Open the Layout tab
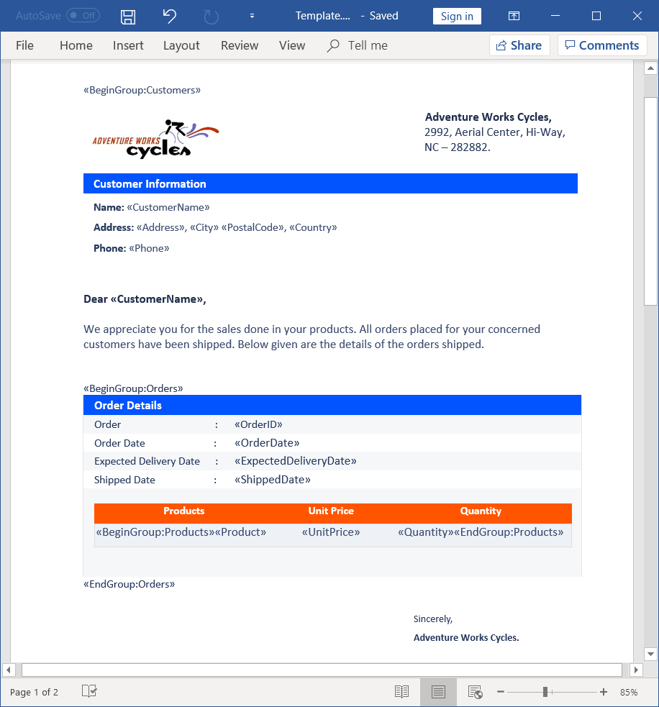The image size is (659, 707). (x=181, y=45)
